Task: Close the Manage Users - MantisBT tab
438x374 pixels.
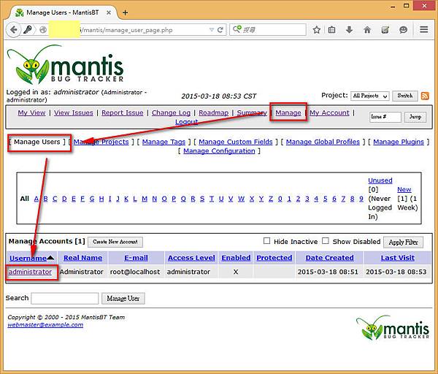Action: 109,12
